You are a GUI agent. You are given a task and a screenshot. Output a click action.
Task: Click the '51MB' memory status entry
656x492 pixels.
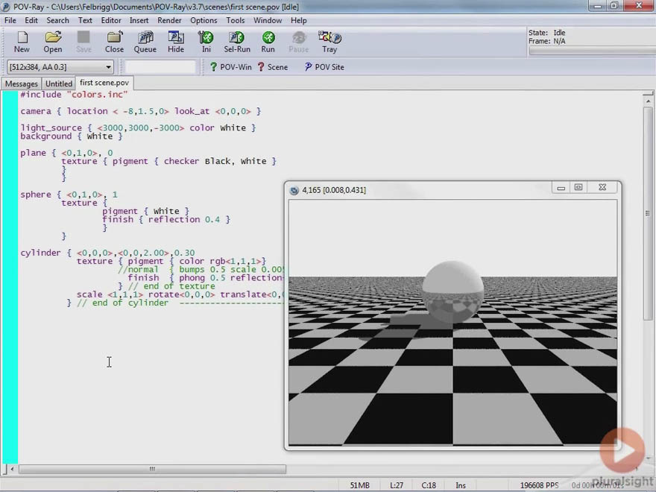point(360,485)
